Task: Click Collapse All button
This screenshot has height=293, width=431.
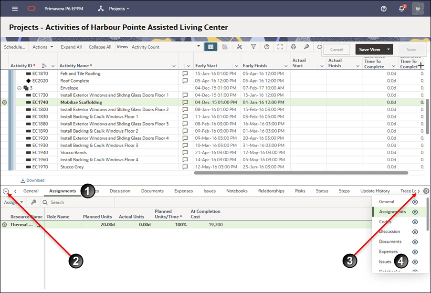Action: (100, 47)
